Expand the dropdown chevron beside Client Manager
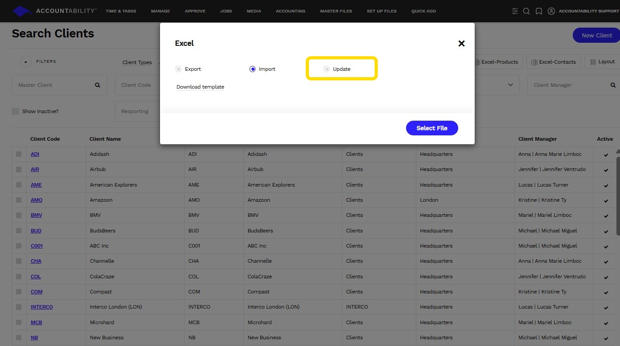The height and width of the screenshot is (346, 620). coord(510,85)
